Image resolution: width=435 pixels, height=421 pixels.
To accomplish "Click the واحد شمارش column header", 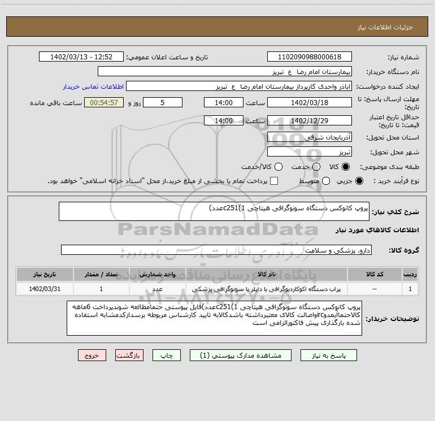I will pos(157,275).
